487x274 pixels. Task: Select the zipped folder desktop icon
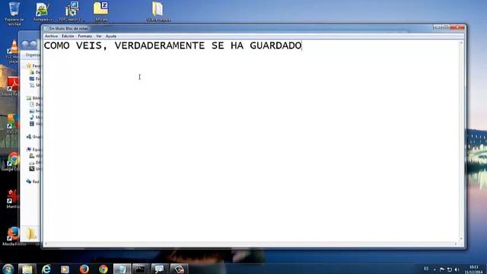point(100,12)
